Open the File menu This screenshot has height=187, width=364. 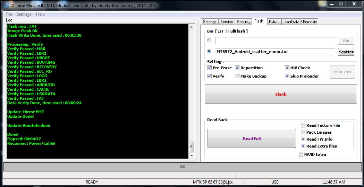coord(9,14)
